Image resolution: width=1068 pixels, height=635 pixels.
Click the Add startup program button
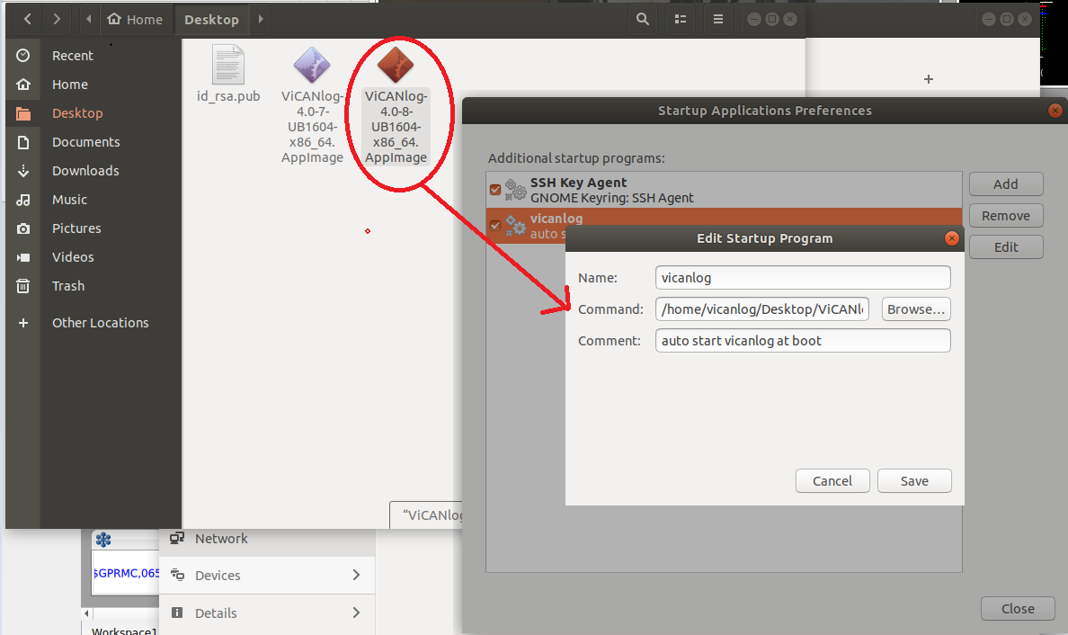[x=1006, y=184]
